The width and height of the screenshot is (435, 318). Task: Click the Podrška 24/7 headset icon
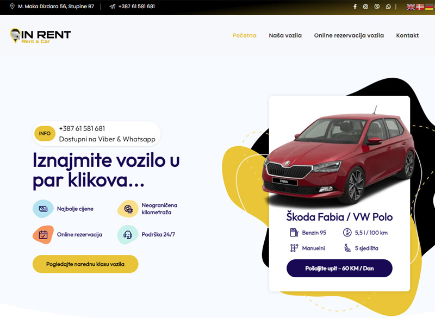(x=128, y=234)
